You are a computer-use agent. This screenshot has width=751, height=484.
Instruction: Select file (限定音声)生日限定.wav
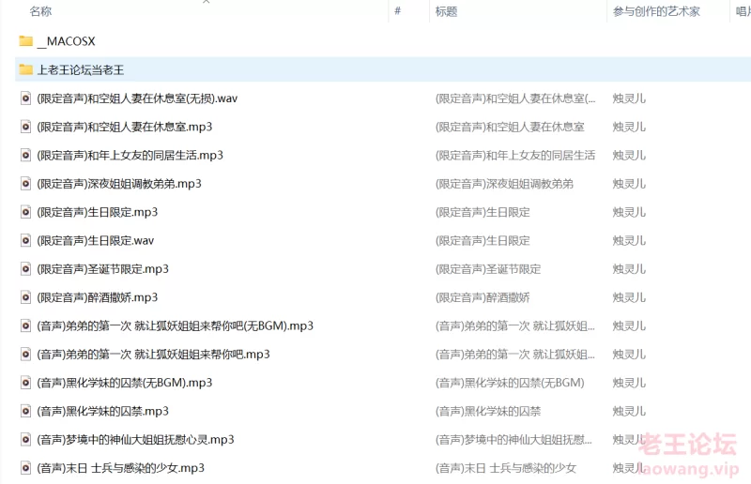click(x=96, y=240)
